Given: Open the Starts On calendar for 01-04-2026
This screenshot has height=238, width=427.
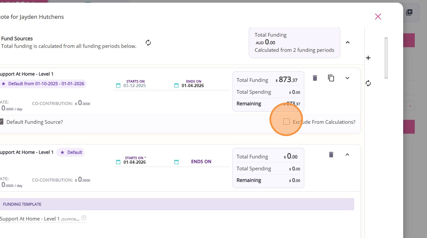Looking at the screenshot, I should [x=118, y=162].
